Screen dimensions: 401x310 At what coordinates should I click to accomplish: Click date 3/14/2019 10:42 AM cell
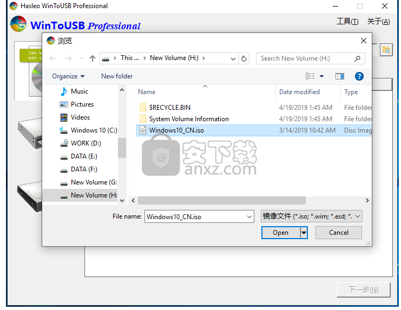pos(307,130)
